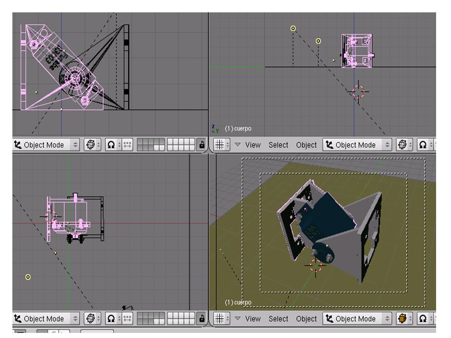Toggle layer 20 button in upper-left viewport header
Screen dimensions: 451x338
pyautogui.click(x=192, y=147)
